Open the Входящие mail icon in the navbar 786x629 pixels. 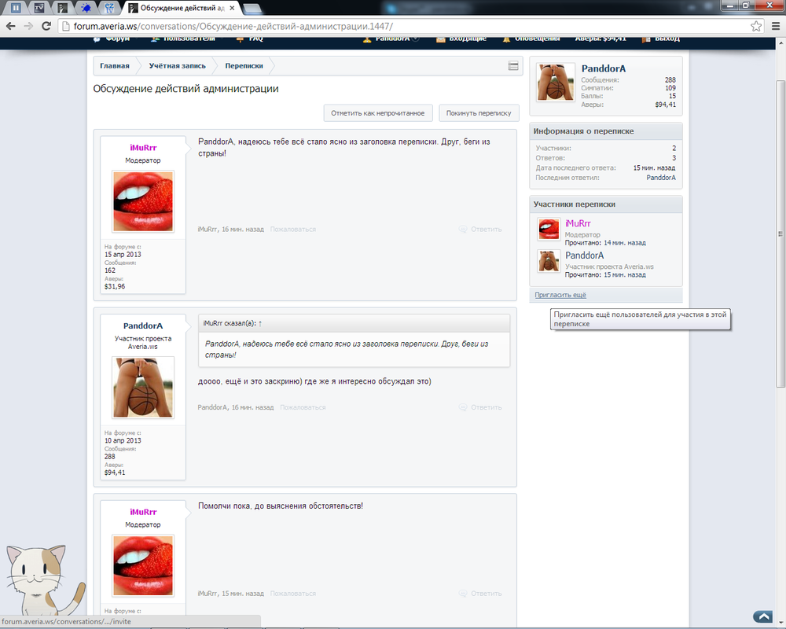point(441,37)
